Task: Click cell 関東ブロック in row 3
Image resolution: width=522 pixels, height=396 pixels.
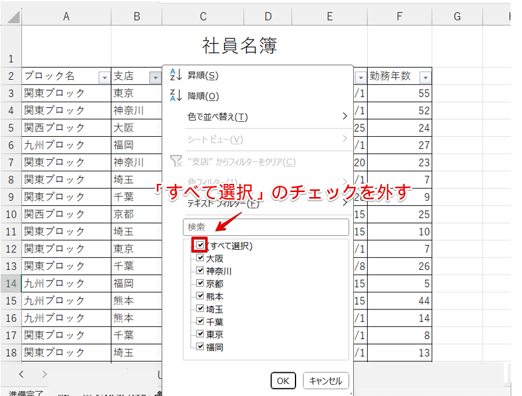Action: 67,93
